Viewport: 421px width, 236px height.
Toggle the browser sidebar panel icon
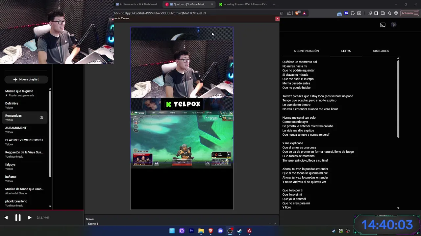tap(376, 13)
